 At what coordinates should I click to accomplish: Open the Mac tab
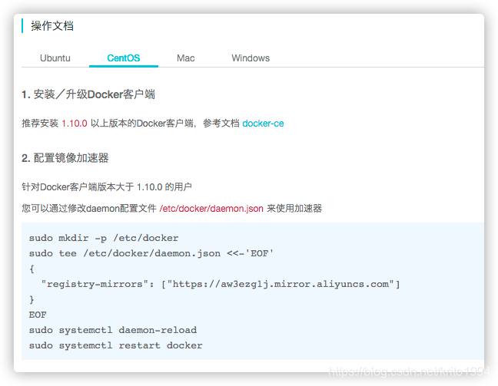[186, 58]
